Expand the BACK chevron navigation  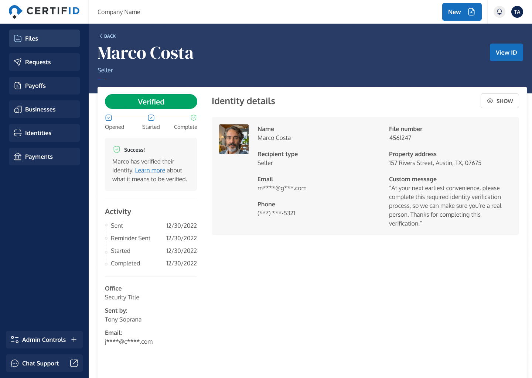point(100,35)
